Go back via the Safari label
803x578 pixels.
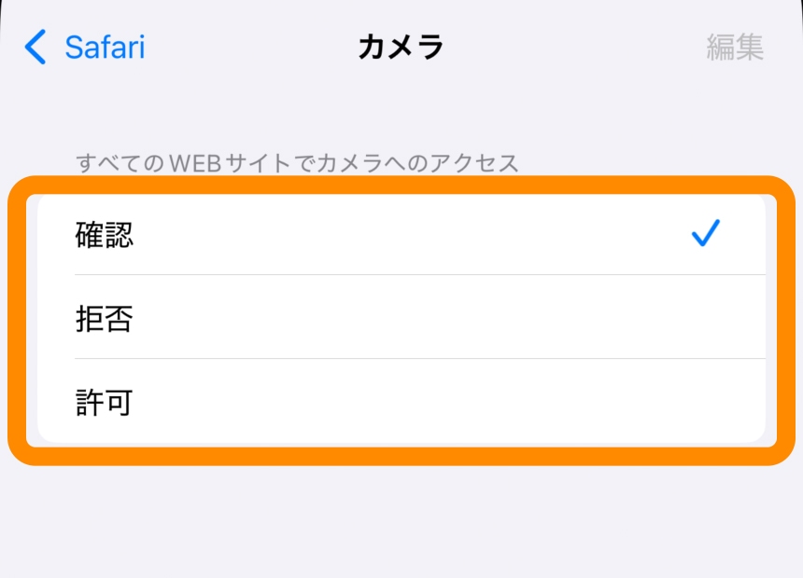point(105,47)
